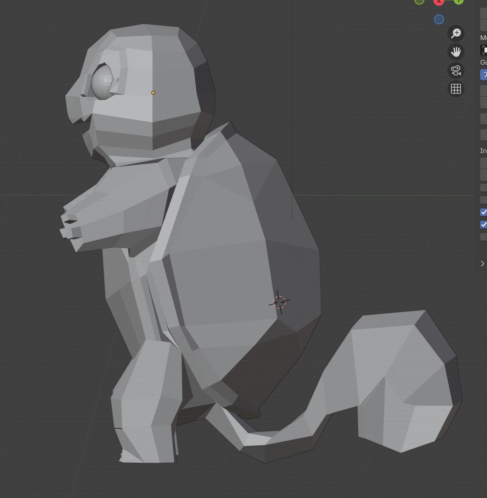
Task: Click the red X axis gizmo circle
Action: [x=439, y=2]
